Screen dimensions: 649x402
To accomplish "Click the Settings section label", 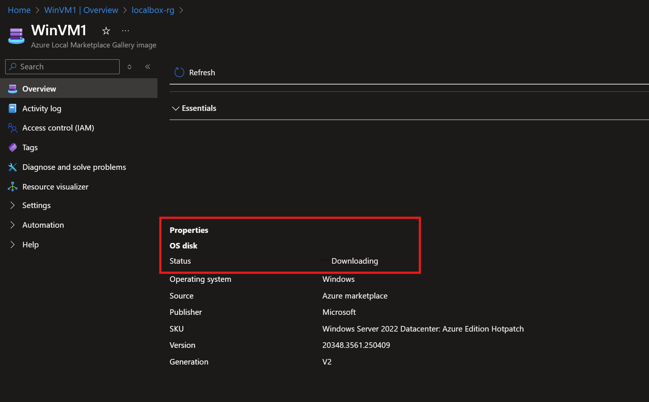I will tap(36, 205).
